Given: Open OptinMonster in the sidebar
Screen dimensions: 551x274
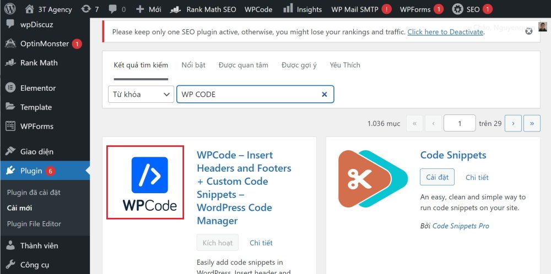Looking at the screenshot, I should (x=45, y=44).
